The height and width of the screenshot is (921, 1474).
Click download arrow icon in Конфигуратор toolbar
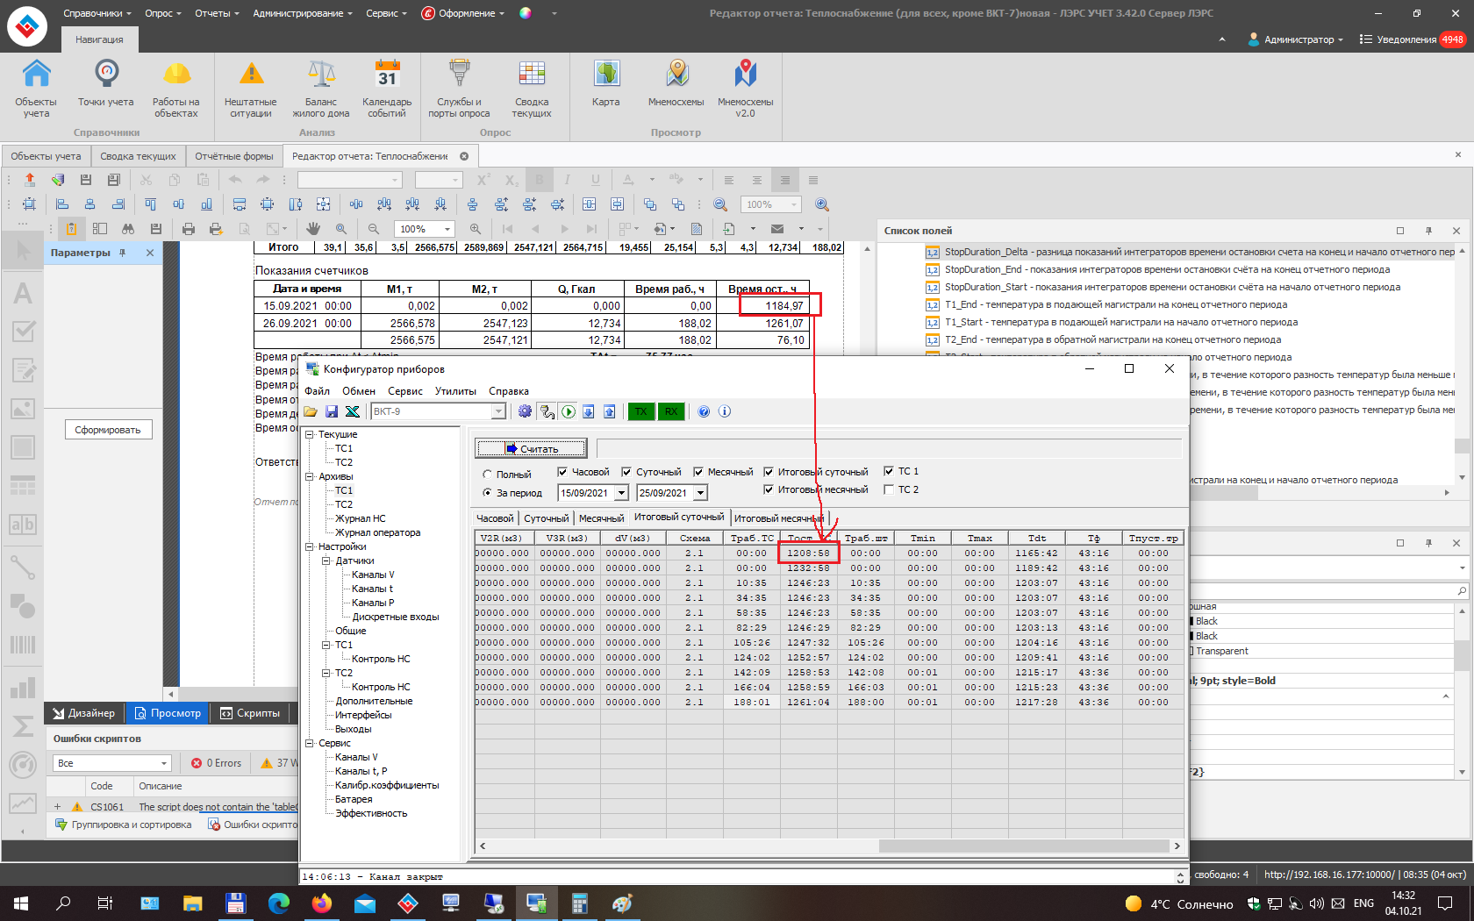tap(589, 411)
